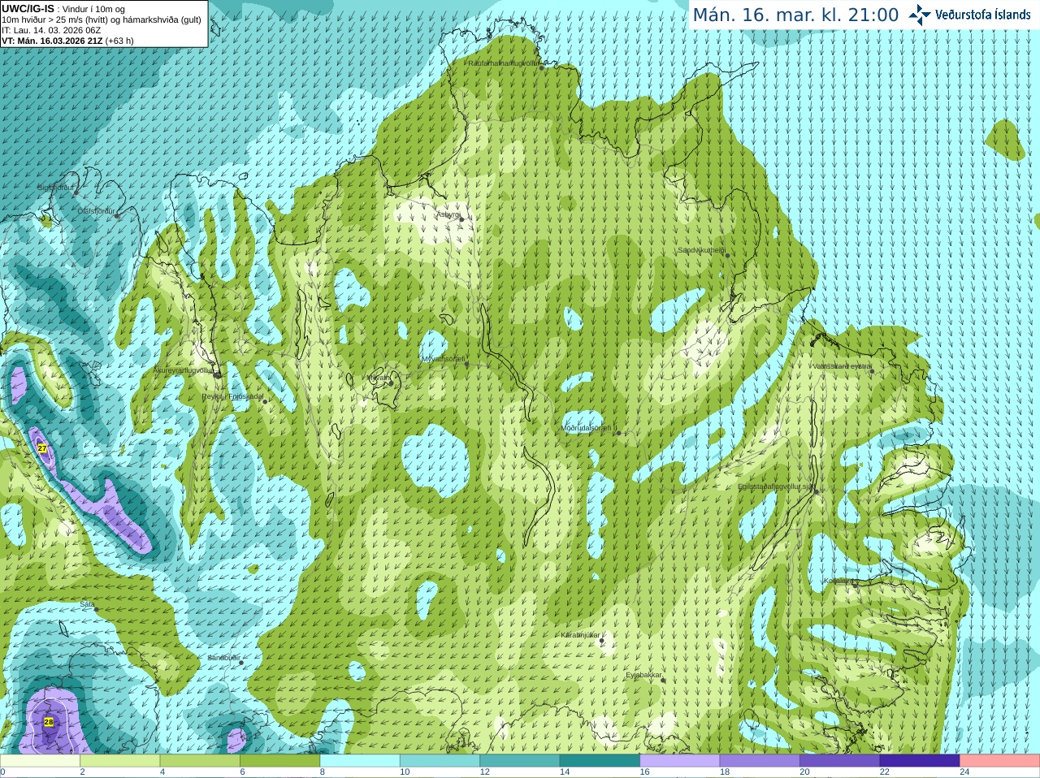Click the 'Egilsstaðaflugvöllur sjálfv.' label text

pyautogui.click(x=776, y=486)
